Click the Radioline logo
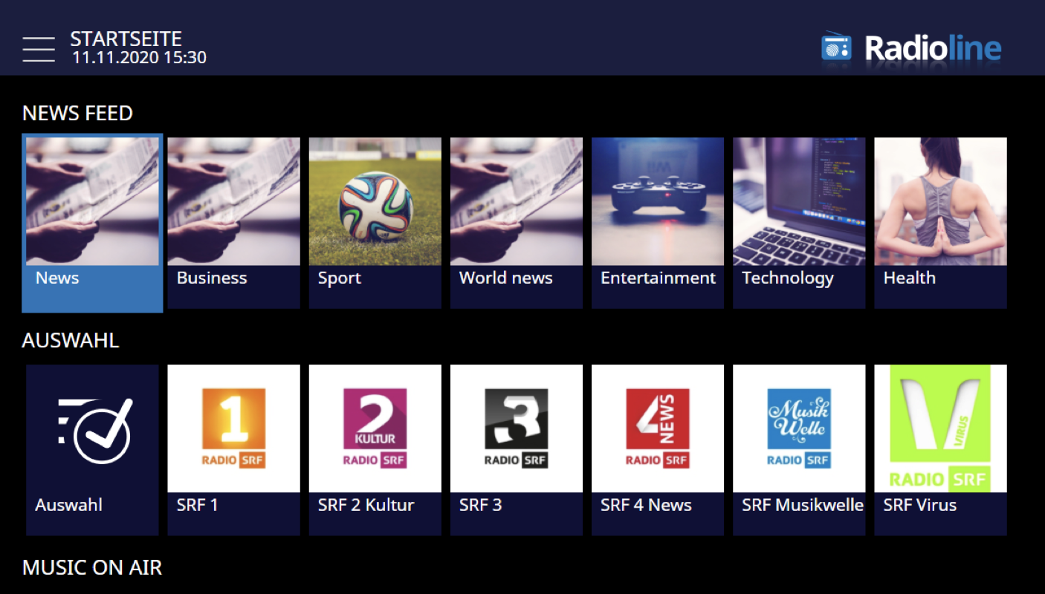This screenshot has width=1045, height=594. (x=911, y=49)
